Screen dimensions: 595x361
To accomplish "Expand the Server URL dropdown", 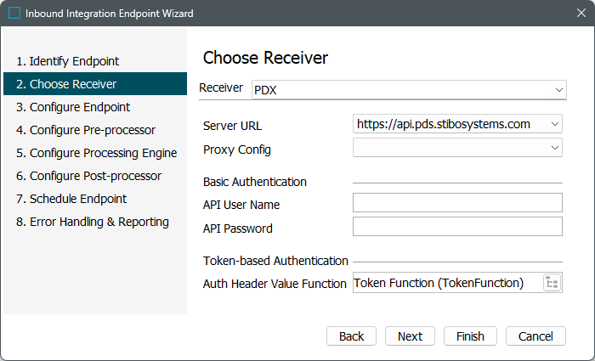I will click(555, 124).
